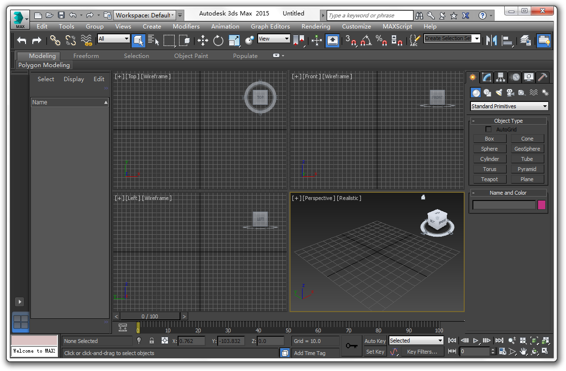Enable the AutoGrid checkbox
Image resolution: width=566 pixels, height=371 pixels.
488,129
